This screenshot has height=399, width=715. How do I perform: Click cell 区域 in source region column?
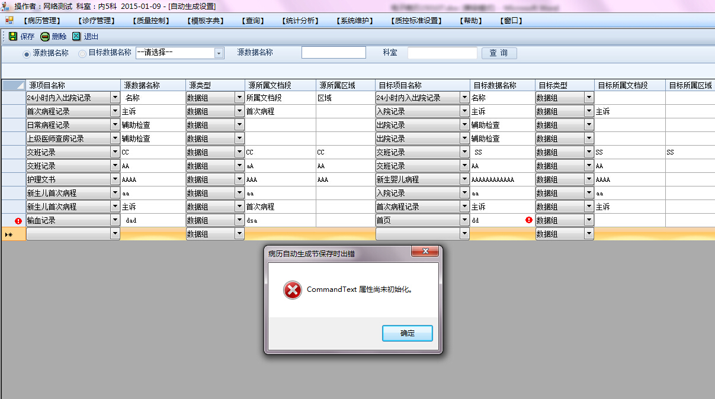tap(345, 98)
